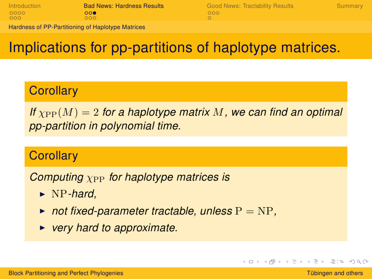This screenshot has width=372, height=279.
Task: Click the Tübingen and others footer text
Action: point(335,273)
